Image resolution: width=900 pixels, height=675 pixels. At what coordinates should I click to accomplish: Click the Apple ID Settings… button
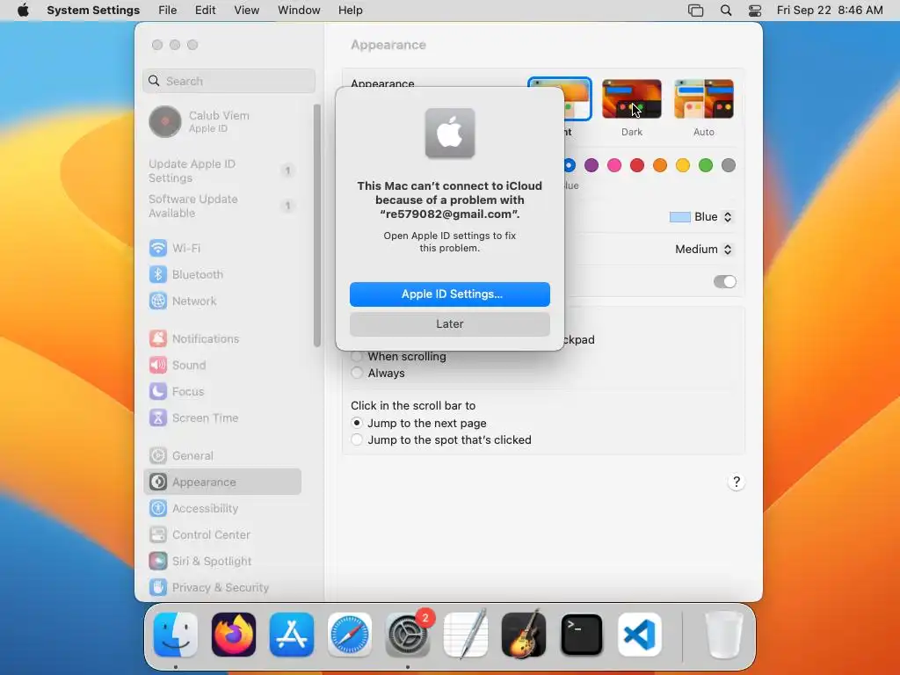click(449, 294)
